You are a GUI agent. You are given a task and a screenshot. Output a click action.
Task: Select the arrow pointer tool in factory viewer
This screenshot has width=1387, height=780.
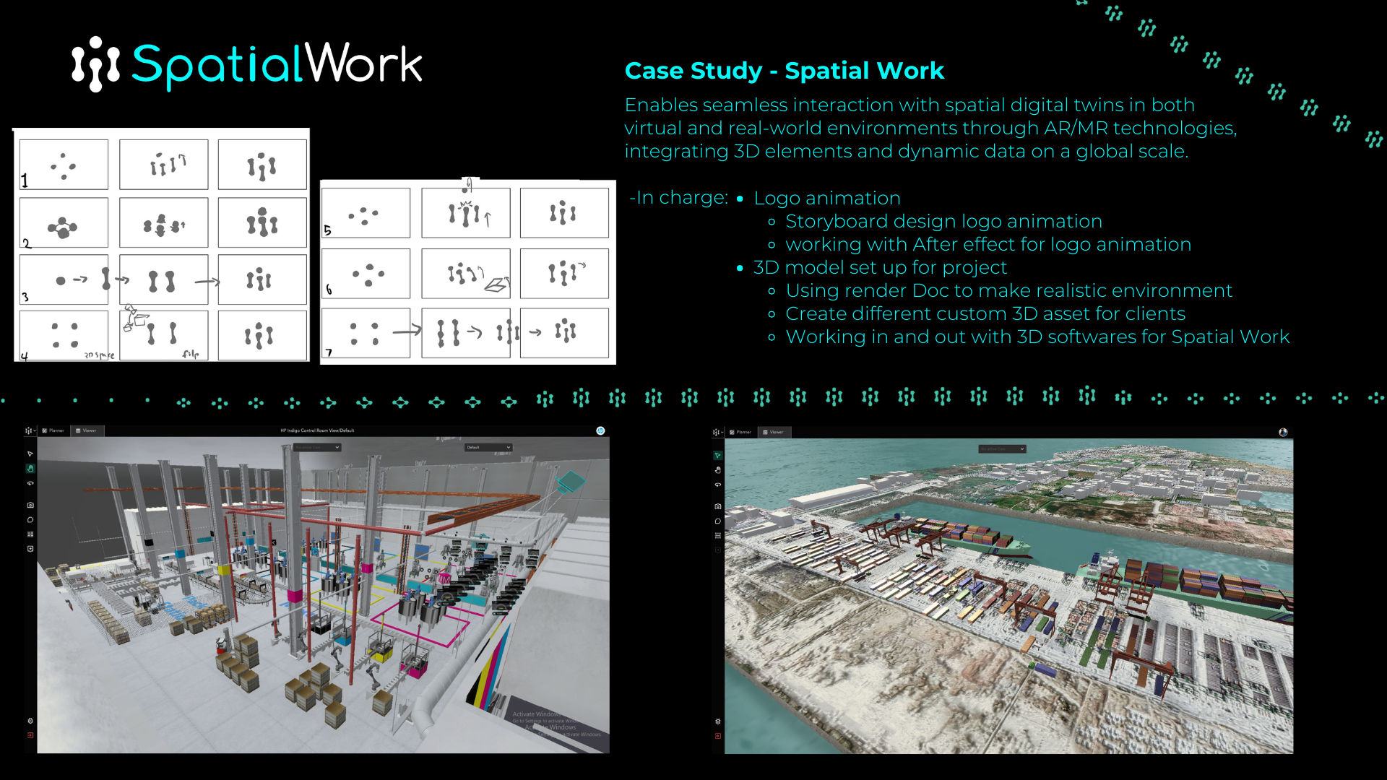(30, 454)
